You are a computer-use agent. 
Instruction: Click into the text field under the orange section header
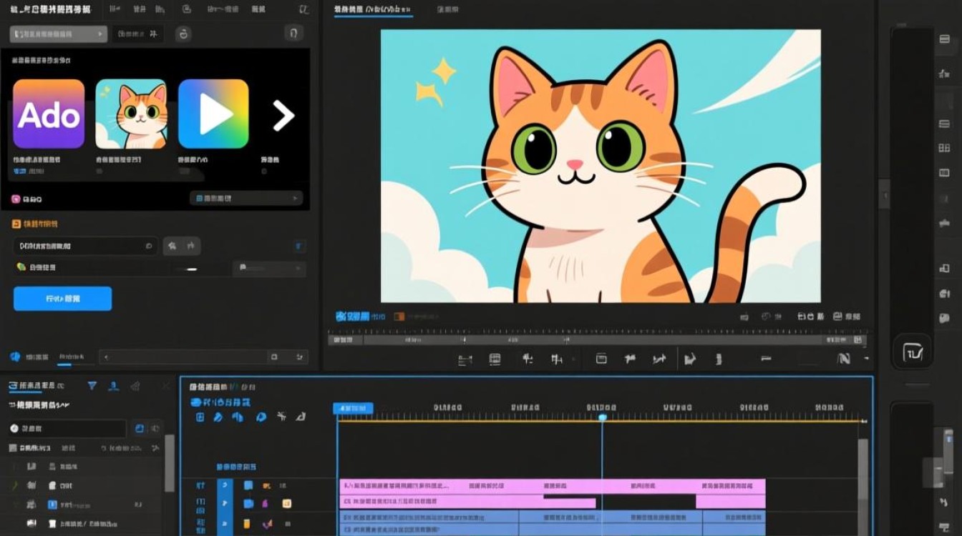click(86, 246)
